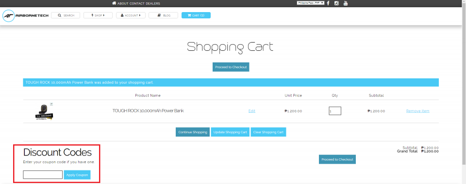The image size is (466, 184).
Task: Click the Update Shopping Cart button
Action: [230, 132]
